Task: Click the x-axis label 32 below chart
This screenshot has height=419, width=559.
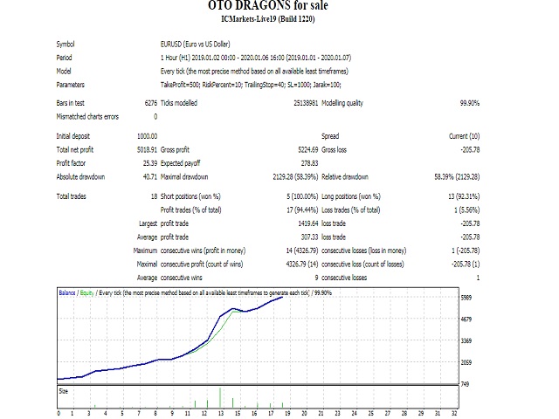Action: tap(454, 413)
